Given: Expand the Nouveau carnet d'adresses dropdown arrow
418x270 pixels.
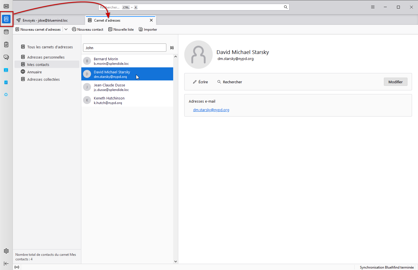Looking at the screenshot, I should [66, 29].
